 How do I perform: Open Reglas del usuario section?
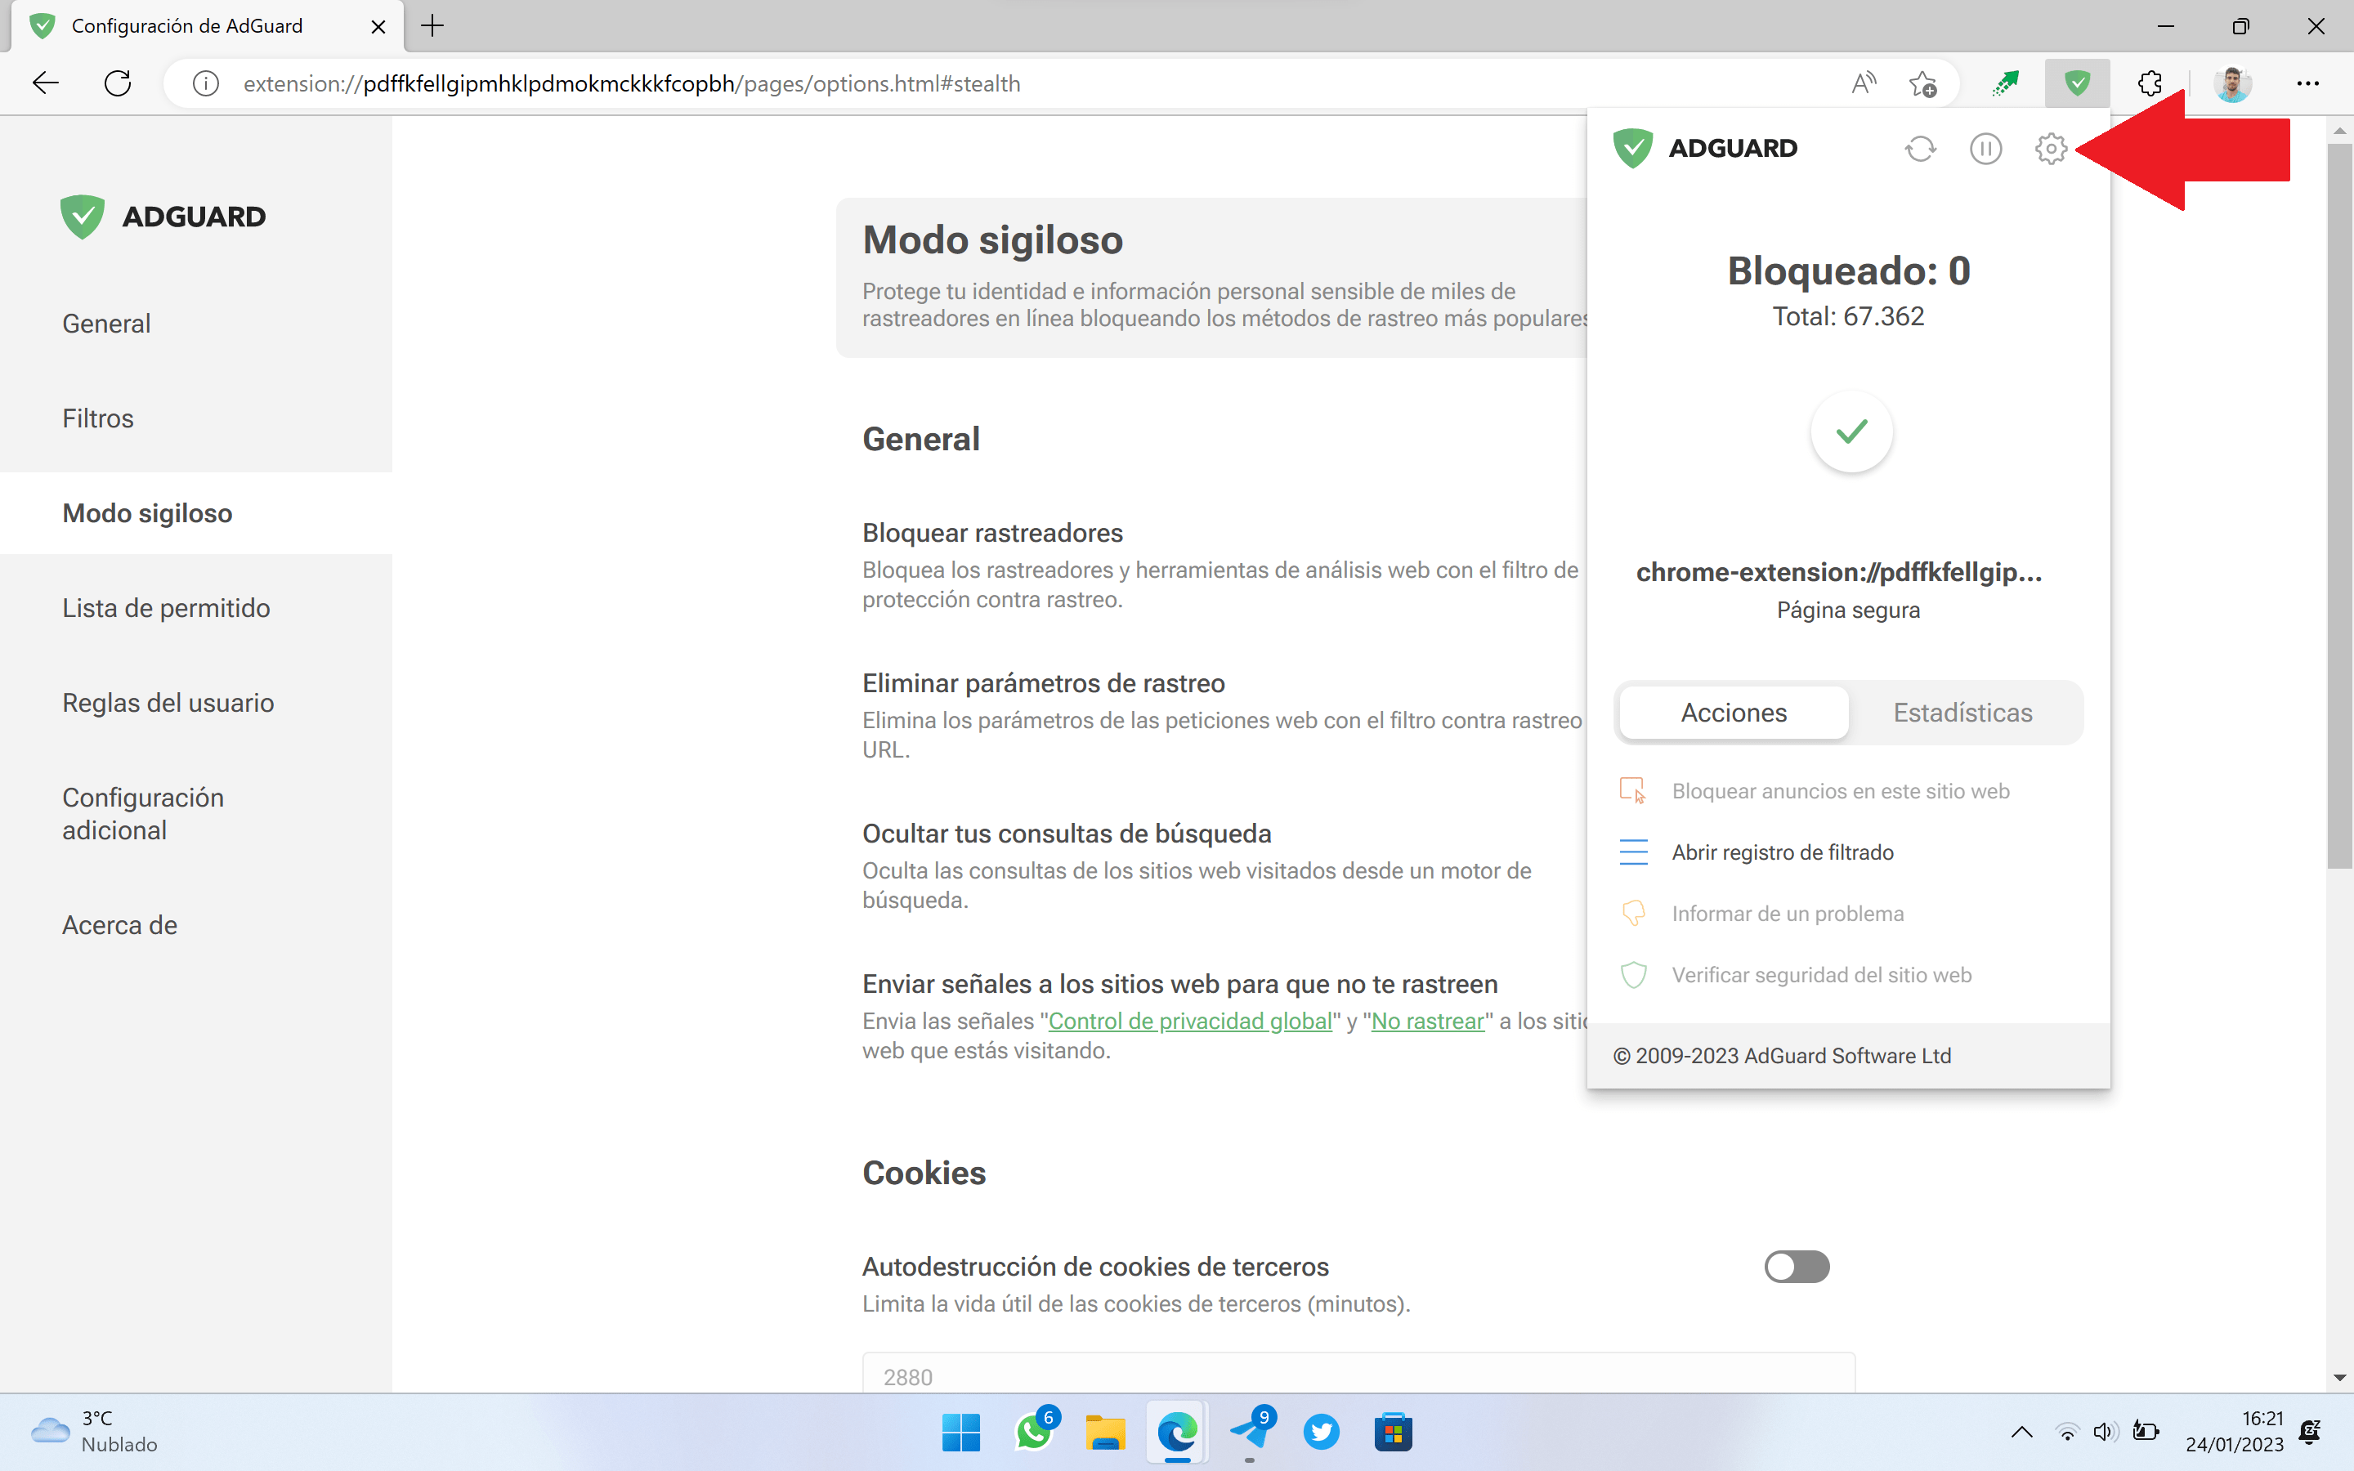pyautogui.click(x=168, y=703)
